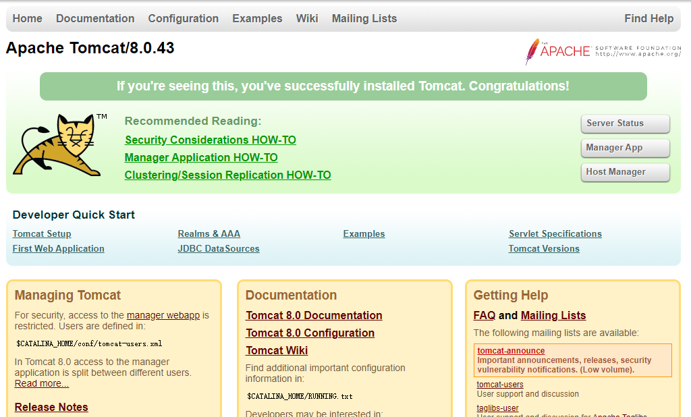The height and width of the screenshot is (417, 691).
Task: Open the Release Notes link
Action: [x=51, y=408]
